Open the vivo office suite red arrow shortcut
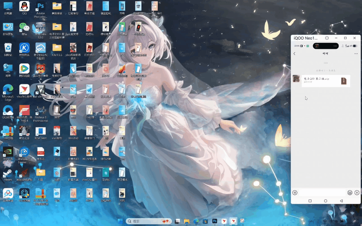The width and height of the screenshot is (362, 226). (24, 90)
